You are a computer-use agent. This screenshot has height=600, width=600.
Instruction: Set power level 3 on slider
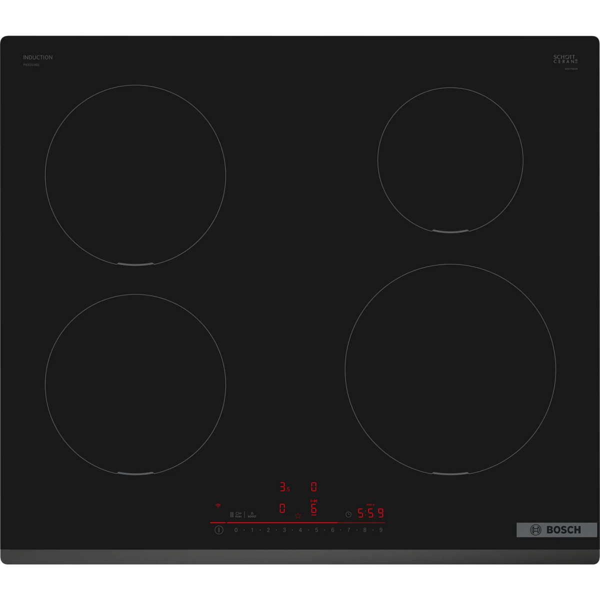(284, 530)
